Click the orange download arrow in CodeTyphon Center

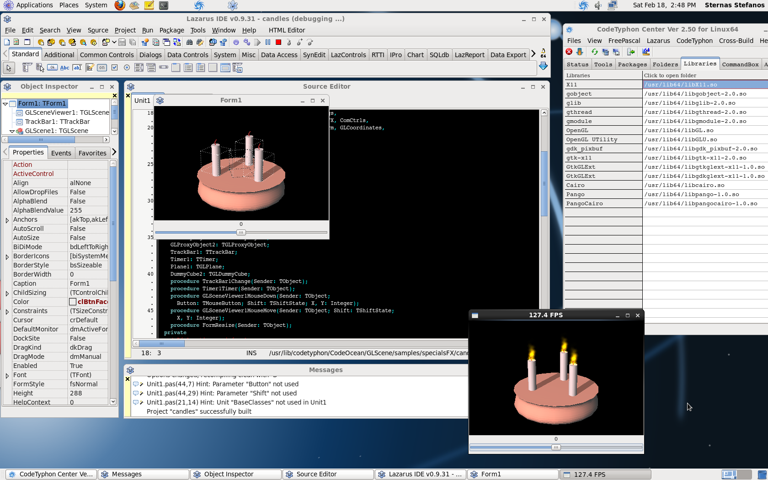(x=580, y=52)
